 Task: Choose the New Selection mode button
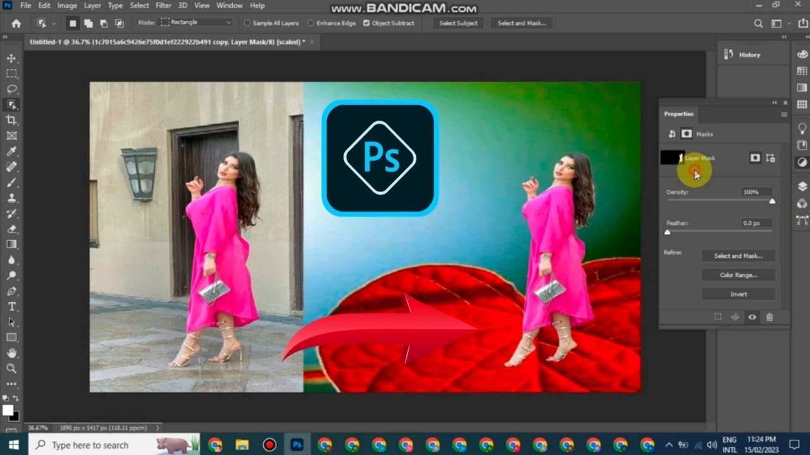point(73,23)
